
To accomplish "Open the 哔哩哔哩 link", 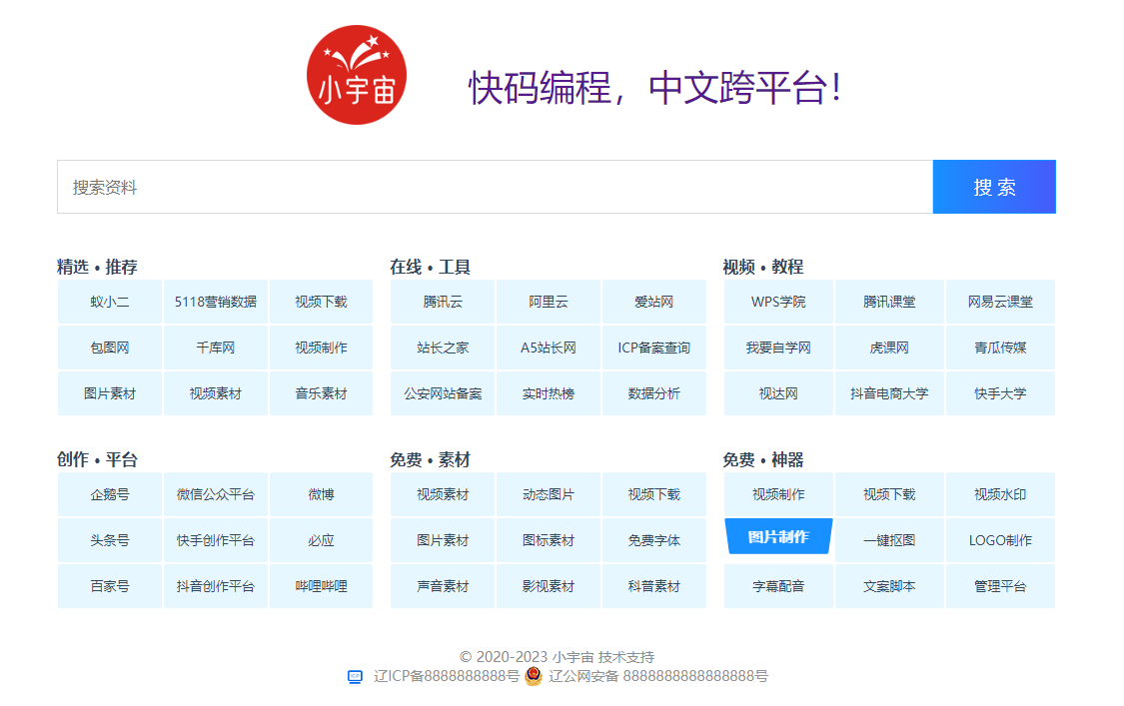I will click(321, 586).
